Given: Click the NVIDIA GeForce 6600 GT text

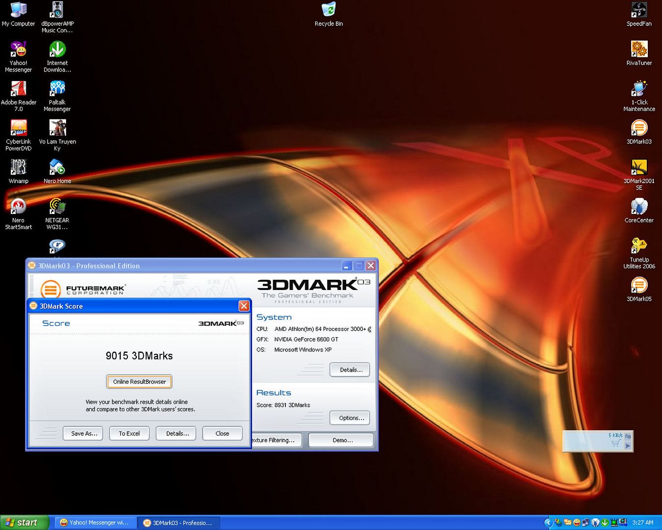Looking at the screenshot, I should tap(306, 339).
